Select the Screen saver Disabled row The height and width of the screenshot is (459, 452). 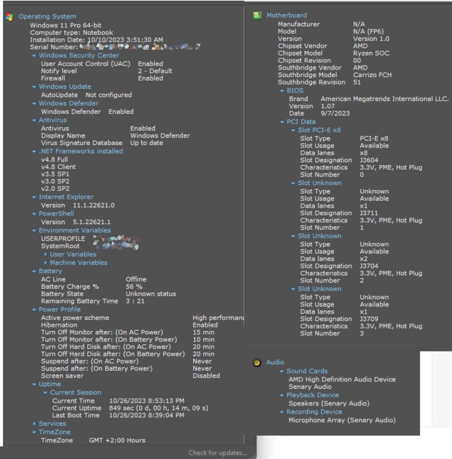[x=131, y=376]
